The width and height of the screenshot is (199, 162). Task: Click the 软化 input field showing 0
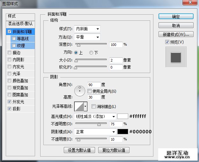click(116, 67)
